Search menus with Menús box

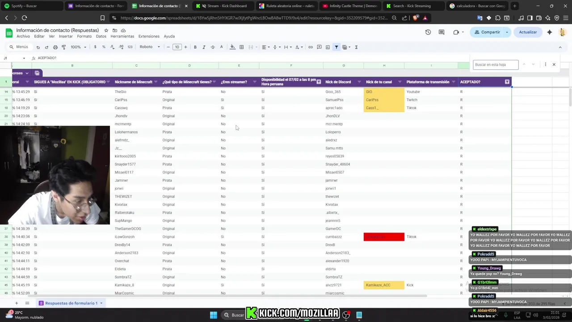[x=19, y=47]
